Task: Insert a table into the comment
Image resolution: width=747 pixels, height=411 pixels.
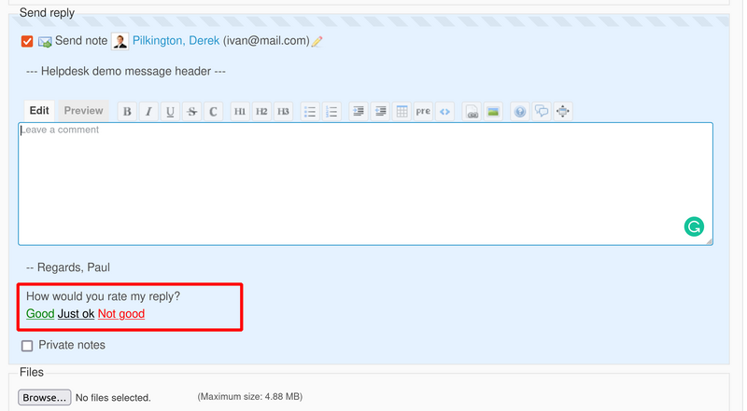Action: [x=402, y=112]
